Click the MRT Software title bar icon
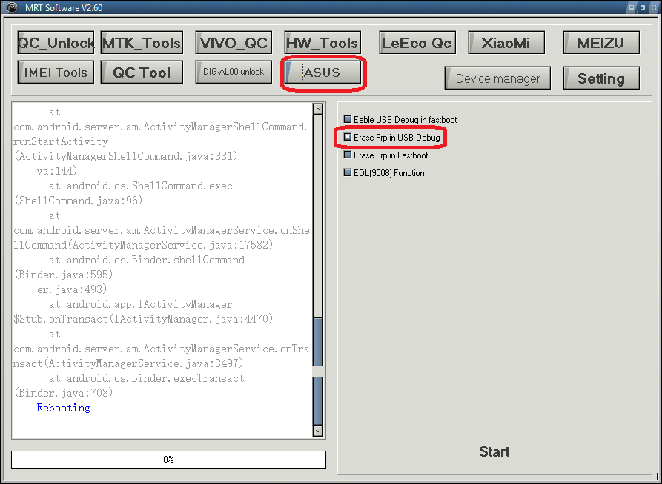Viewport: 662px width, 484px height. [x=12, y=7]
